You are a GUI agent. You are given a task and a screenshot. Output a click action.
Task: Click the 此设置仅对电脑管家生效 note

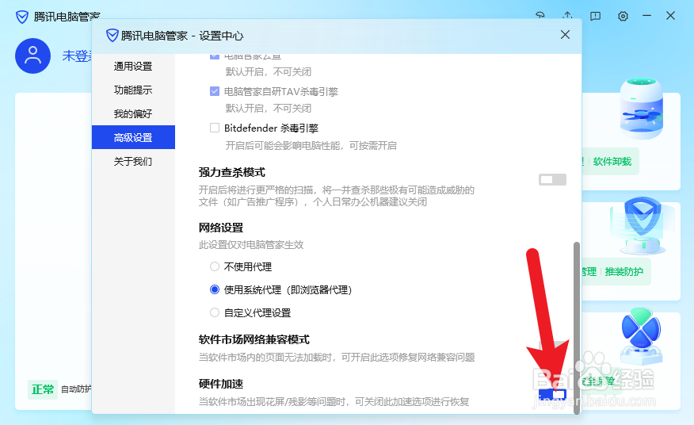251,245
